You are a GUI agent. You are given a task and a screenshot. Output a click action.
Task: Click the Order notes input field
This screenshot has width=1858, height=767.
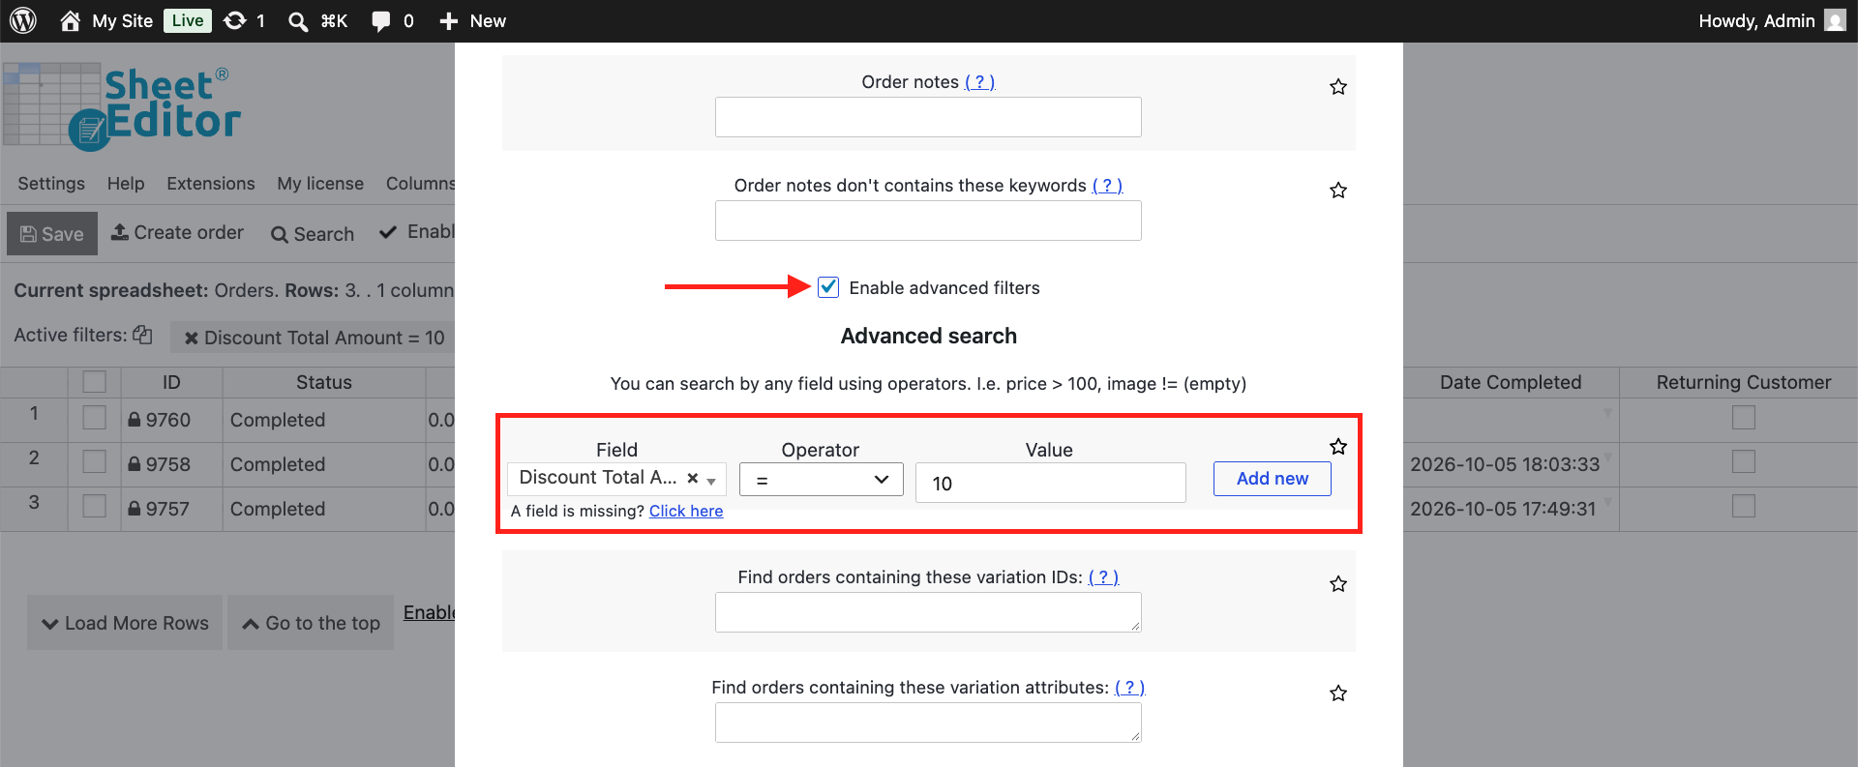point(928,117)
